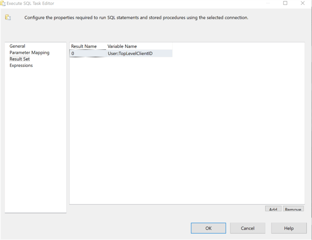
Task: Switch to the Parameter Mapping page
Action: 29,53
